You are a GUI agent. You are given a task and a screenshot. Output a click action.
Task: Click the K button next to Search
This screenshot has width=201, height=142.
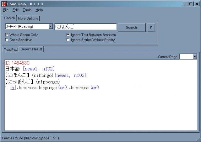point(151,27)
